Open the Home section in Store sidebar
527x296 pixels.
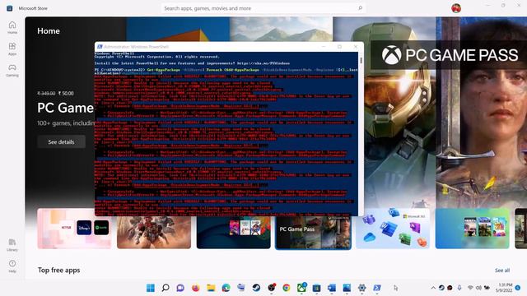12,27
